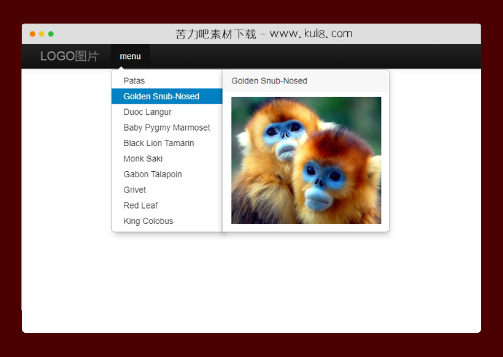Select Gabon Talapoin menu item
This screenshot has width=503, height=357.
(x=152, y=174)
